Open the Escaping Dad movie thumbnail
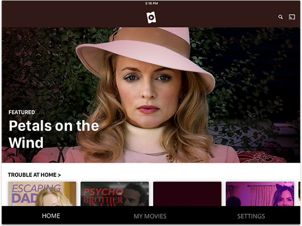302x226 pixels. tap(42, 194)
